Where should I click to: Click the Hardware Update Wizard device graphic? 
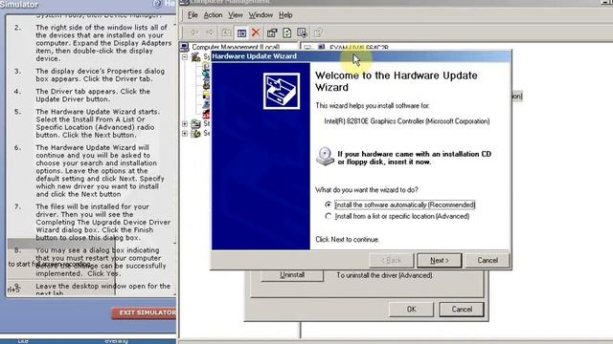coord(282,91)
